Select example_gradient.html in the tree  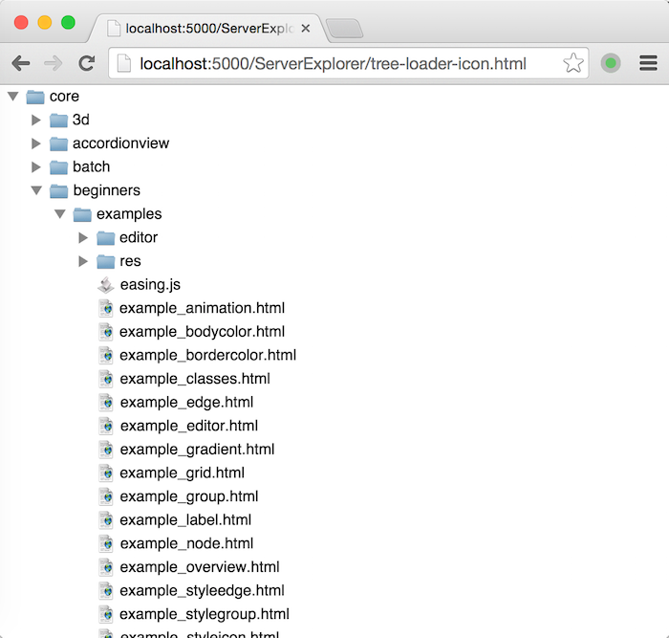tap(197, 450)
